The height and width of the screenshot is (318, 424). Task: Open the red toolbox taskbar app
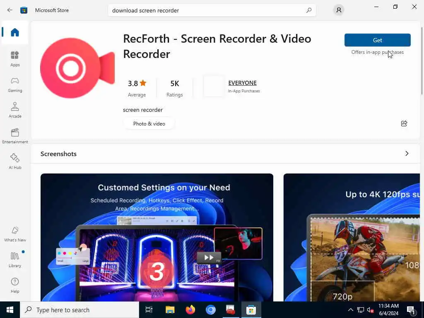(231, 310)
